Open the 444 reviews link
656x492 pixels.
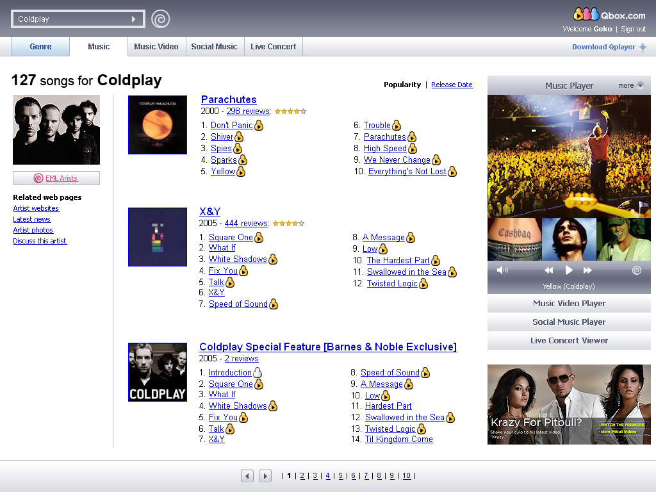[x=246, y=224]
